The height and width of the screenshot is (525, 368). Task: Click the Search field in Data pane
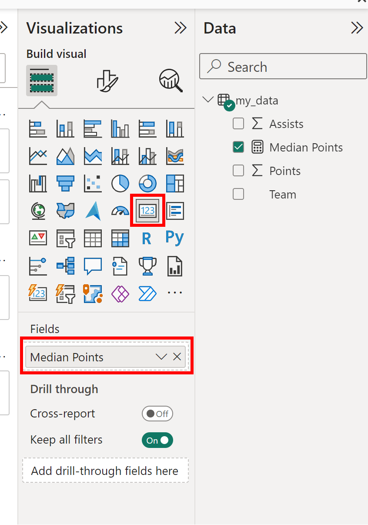tap(283, 66)
